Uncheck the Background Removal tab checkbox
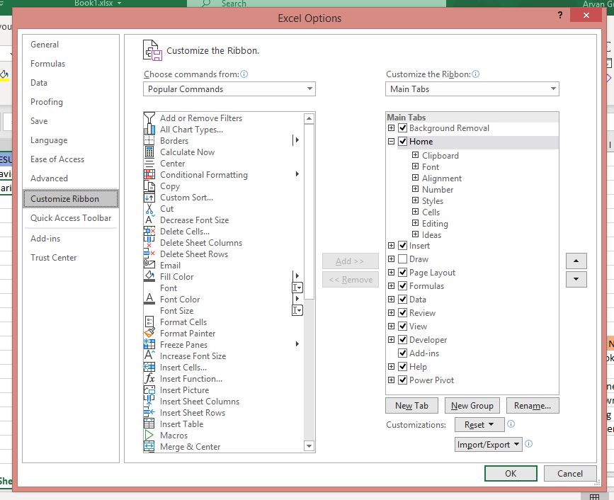The width and height of the screenshot is (614, 500). (x=402, y=128)
